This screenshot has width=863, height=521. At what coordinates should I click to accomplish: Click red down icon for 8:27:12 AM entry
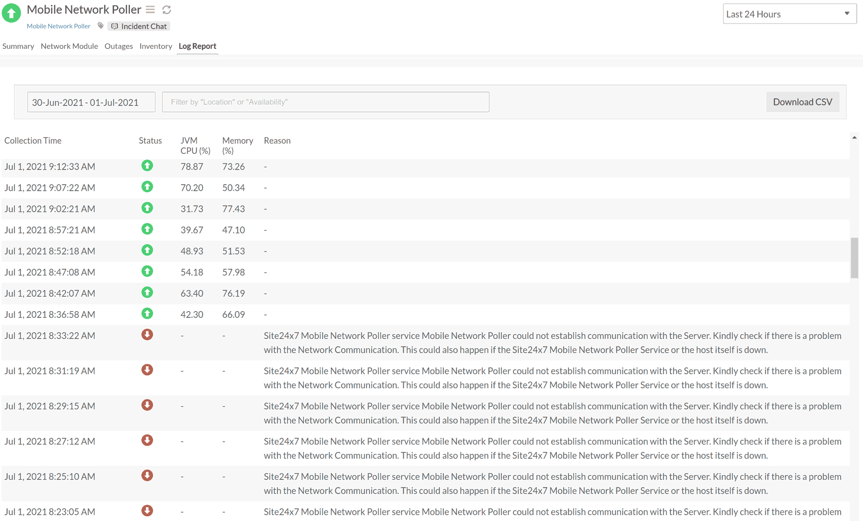click(x=147, y=440)
